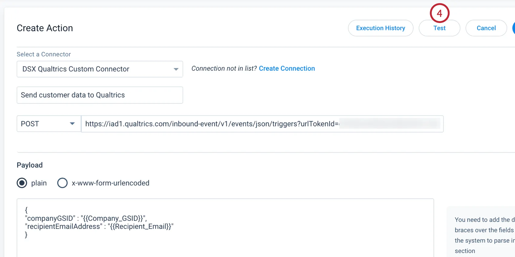Click the "plain" option label text
The height and width of the screenshot is (257, 515).
39,183
